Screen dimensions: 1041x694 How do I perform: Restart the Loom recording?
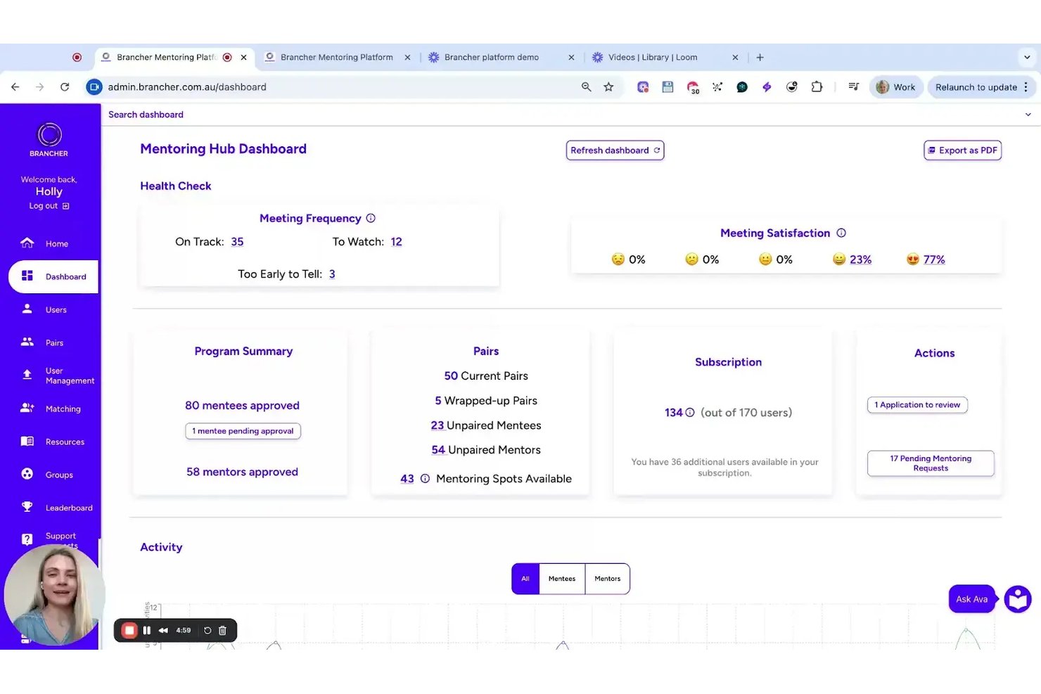tap(207, 631)
